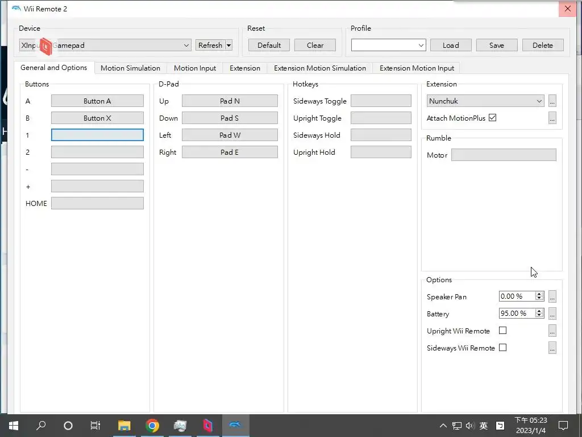Open IME mode tray icon
This screenshot has height=437, width=582.
coord(500,426)
